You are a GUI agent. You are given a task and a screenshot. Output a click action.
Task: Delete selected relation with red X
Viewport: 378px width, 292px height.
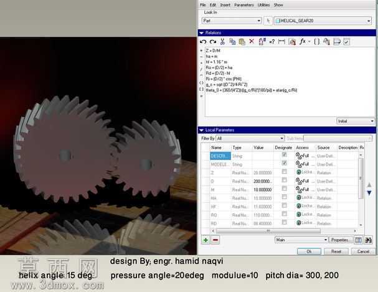click(252, 42)
